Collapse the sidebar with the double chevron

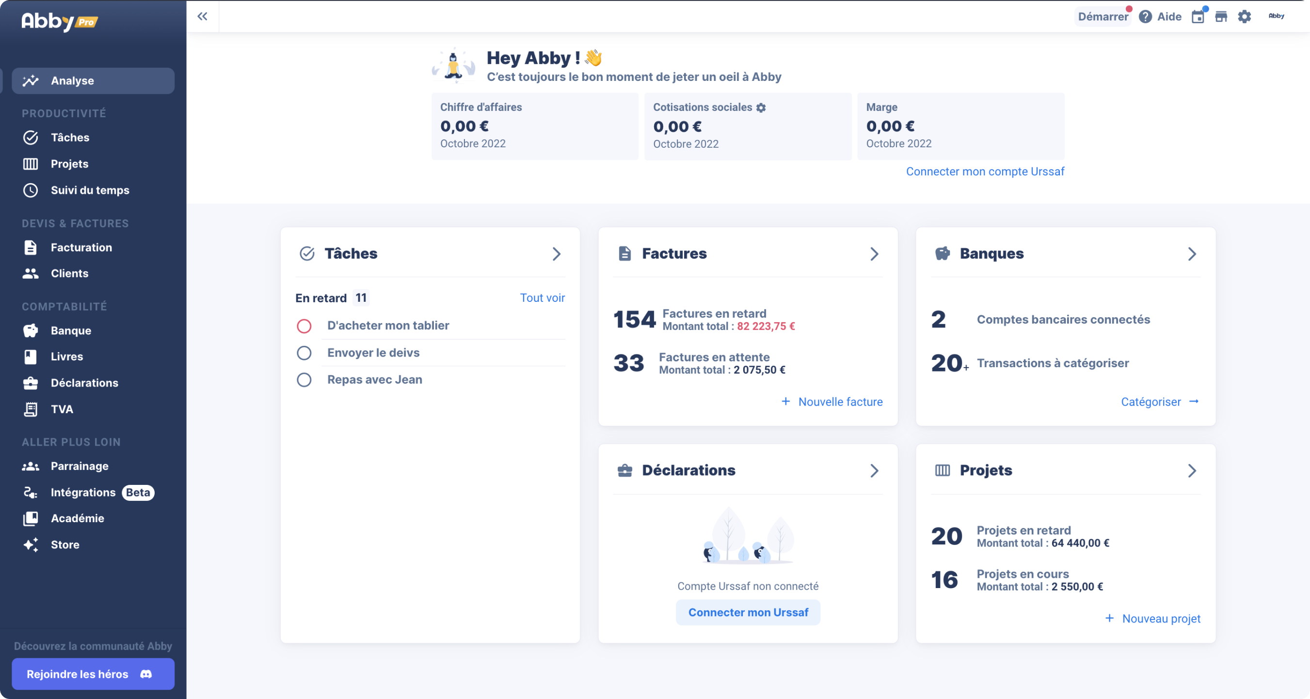[203, 16]
